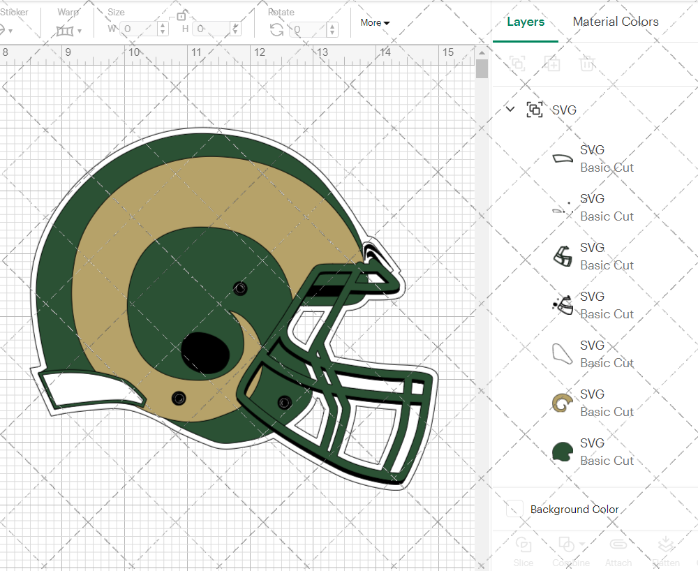This screenshot has height=571, width=698.
Task: Select the tan ram horn layer thumbnail
Action: point(563,403)
